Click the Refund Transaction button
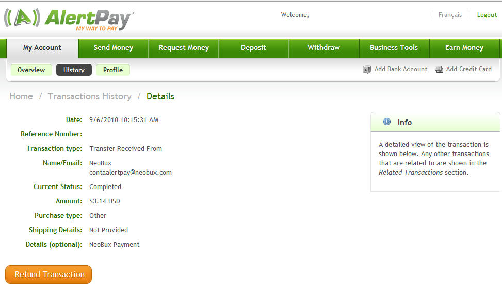 coord(48,275)
